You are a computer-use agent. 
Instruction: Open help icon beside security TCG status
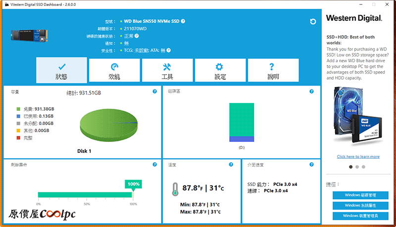pyautogui.click(x=169, y=50)
